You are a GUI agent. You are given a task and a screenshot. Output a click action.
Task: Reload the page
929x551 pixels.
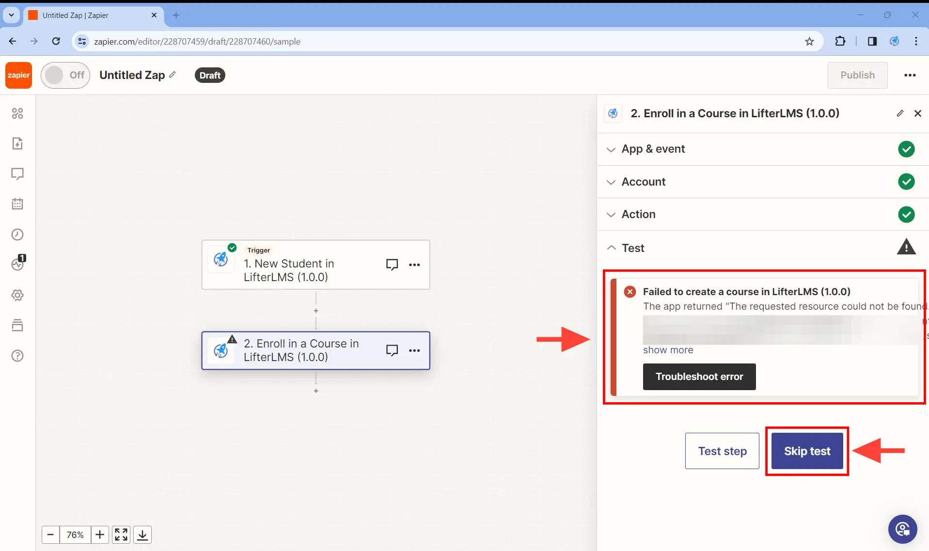56,41
